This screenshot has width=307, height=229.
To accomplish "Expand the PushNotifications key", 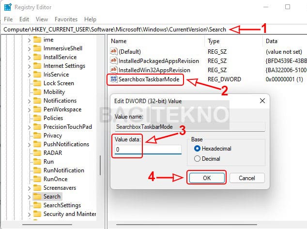I will pos(29,144).
